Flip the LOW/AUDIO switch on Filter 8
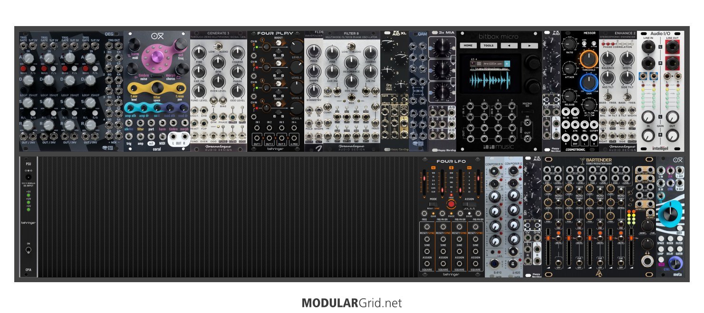 (x=351, y=46)
